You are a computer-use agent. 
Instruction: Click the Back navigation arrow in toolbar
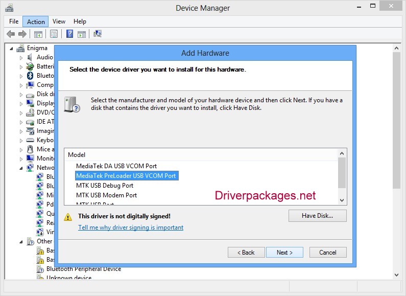[x=11, y=34]
